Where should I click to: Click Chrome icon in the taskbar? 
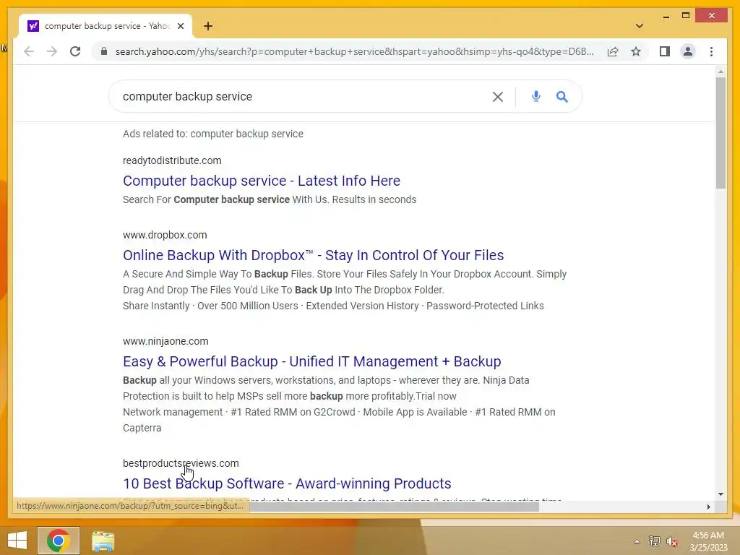click(59, 541)
